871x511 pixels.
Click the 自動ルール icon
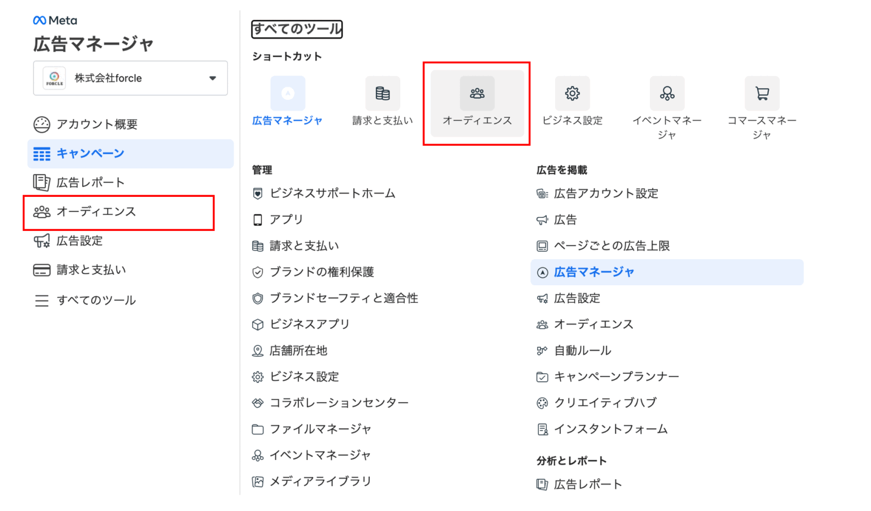[542, 351]
